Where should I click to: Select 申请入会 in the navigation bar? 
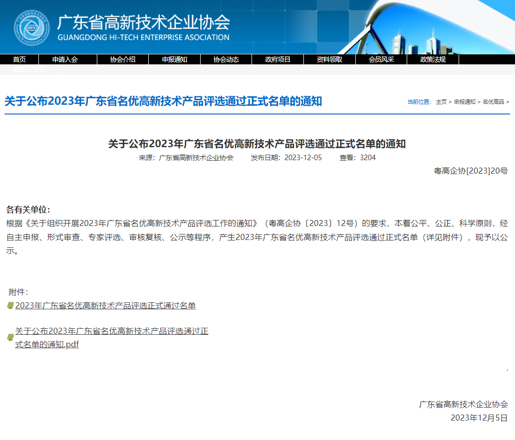pyautogui.click(x=65, y=59)
